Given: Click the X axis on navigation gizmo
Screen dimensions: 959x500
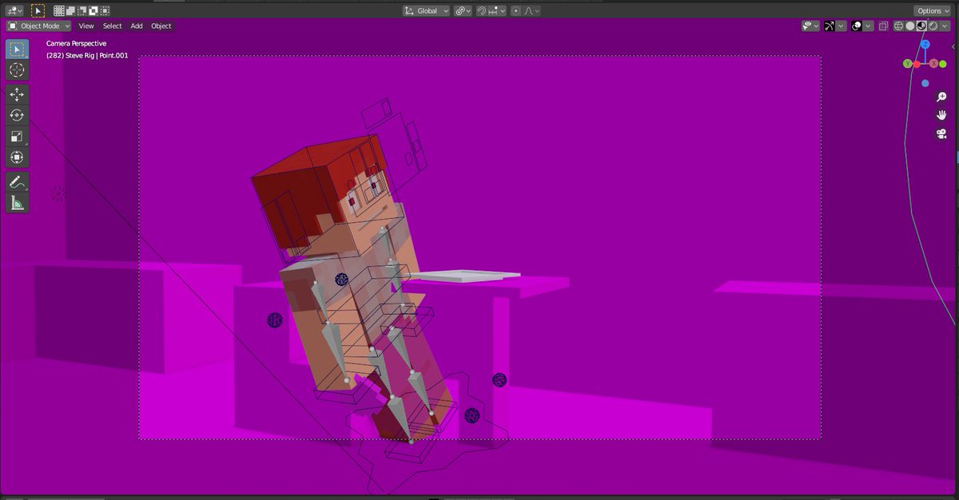Looking at the screenshot, I should (933, 63).
